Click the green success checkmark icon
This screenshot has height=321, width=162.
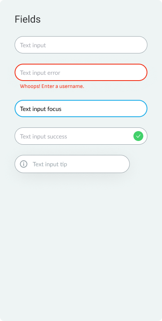click(138, 136)
